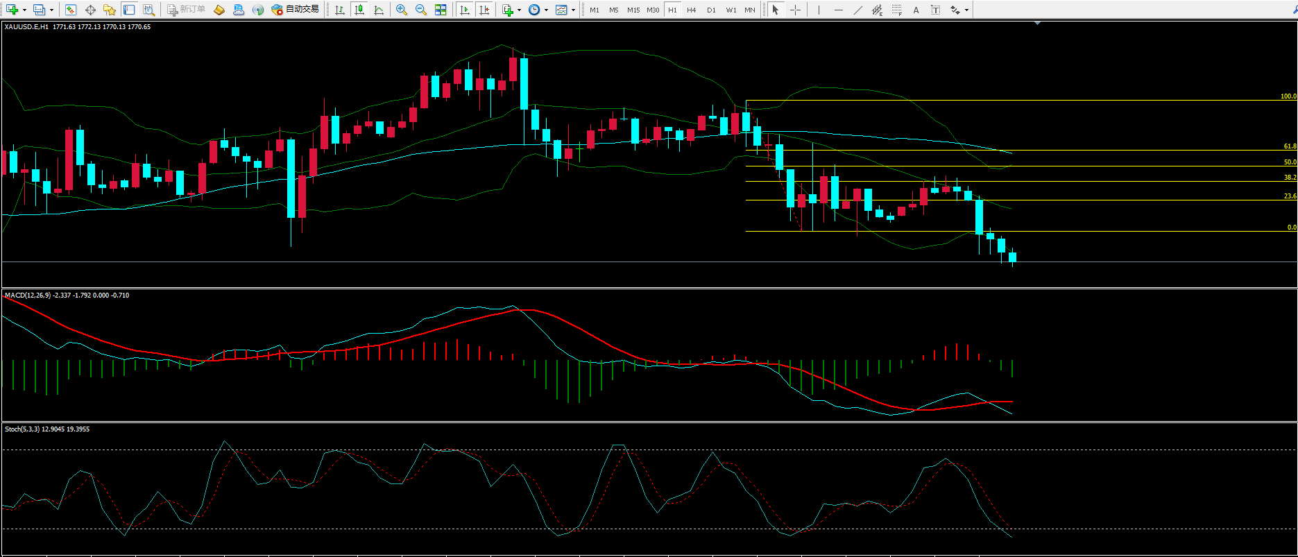Toggle the chart shift option
This screenshot has height=557, width=1298.
[x=484, y=10]
